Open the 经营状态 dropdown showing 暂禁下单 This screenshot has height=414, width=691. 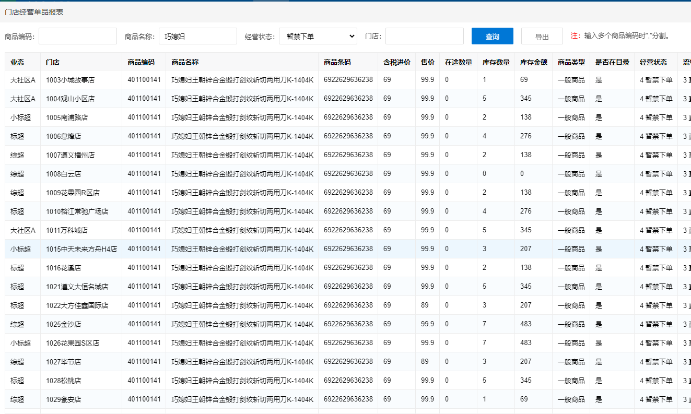[318, 36]
